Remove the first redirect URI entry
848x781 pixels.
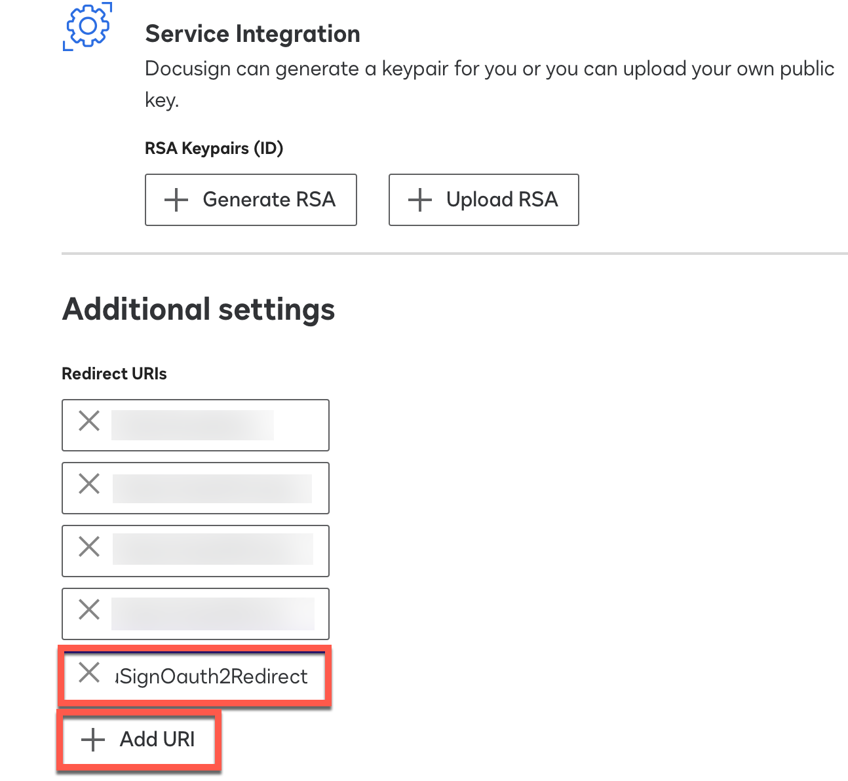coord(89,421)
